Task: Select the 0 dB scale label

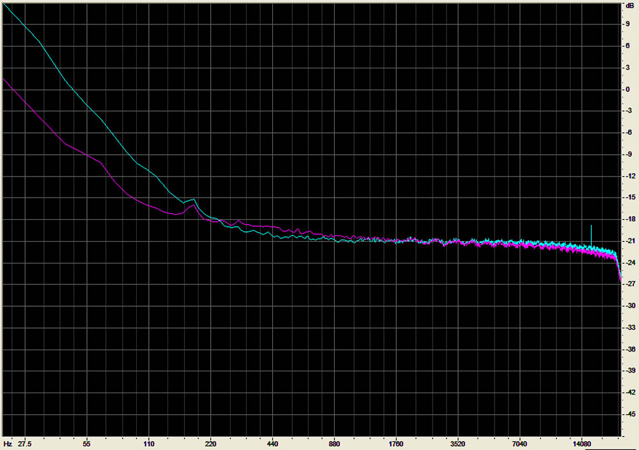Action: click(x=628, y=89)
